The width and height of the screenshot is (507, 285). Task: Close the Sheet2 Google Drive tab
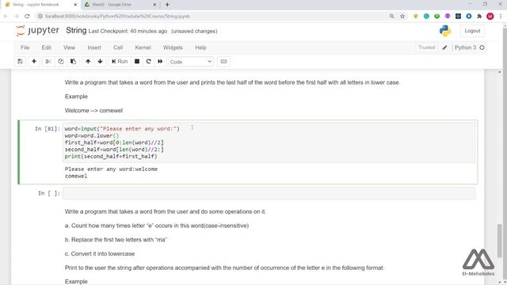pos(154,5)
